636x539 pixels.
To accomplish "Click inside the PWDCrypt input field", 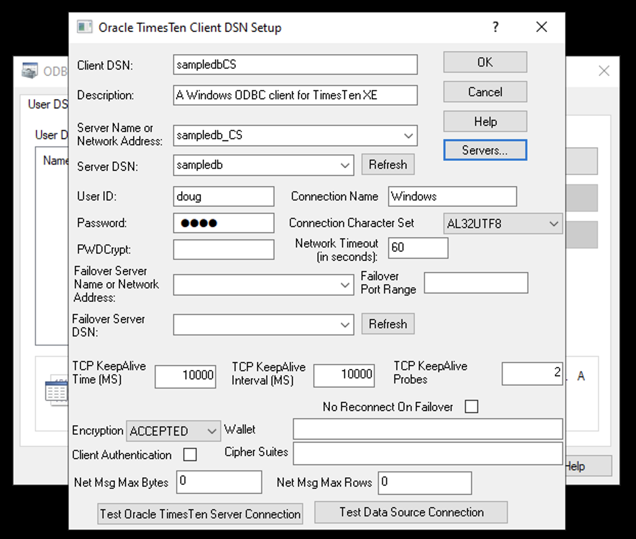I will coord(224,249).
